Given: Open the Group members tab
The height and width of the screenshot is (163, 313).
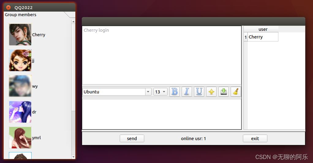Looking at the screenshot, I should coord(21,15).
